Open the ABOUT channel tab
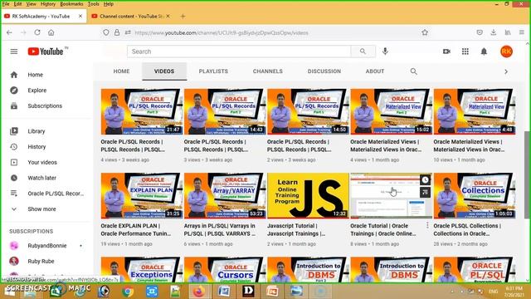Image resolution: width=531 pixels, height=299 pixels. tap(374, 71)
